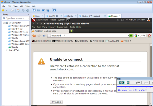Click the Try Again button

(56, 102)
